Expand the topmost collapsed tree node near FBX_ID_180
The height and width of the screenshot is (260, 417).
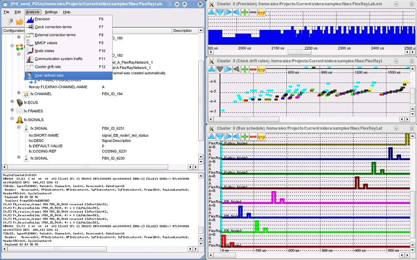click(19, 37)
